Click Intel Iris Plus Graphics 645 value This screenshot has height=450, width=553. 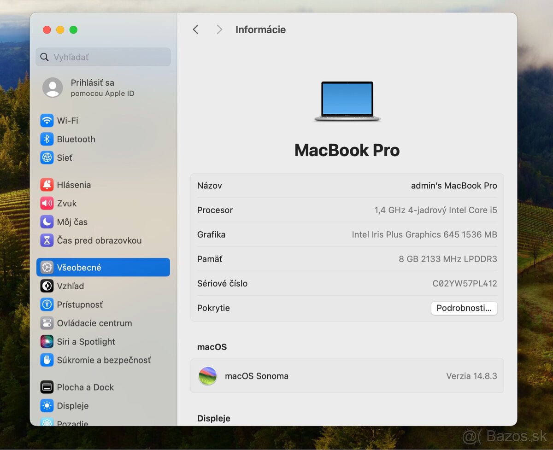point(424,234)
